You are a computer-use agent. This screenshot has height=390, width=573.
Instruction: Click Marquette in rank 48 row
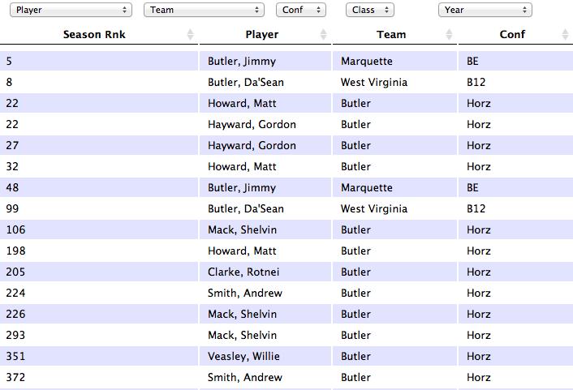click(365, 187)
